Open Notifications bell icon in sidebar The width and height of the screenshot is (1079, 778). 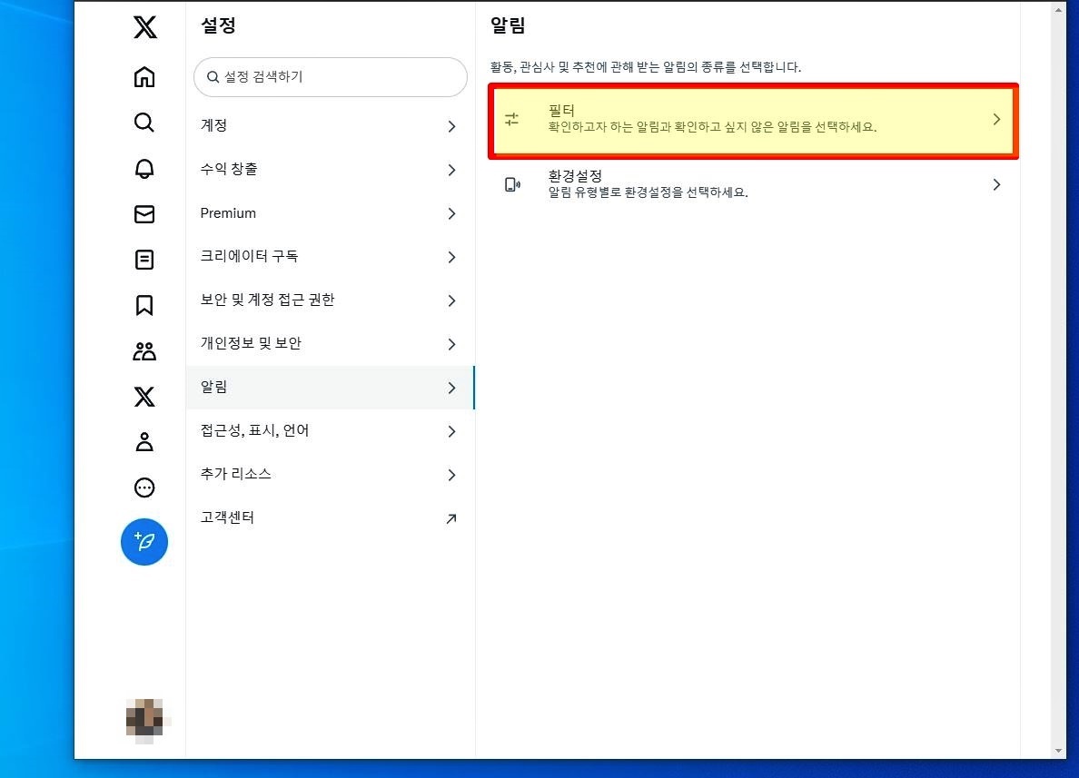click(x=144, y=169)
